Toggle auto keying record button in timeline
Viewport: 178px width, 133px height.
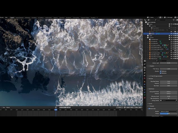[56, 107]
